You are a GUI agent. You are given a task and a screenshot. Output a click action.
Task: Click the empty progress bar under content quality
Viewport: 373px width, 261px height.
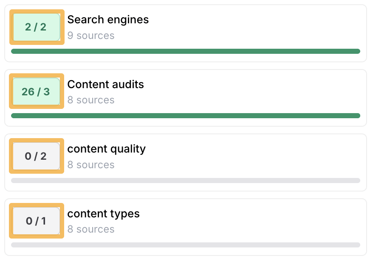coord(186,180)
